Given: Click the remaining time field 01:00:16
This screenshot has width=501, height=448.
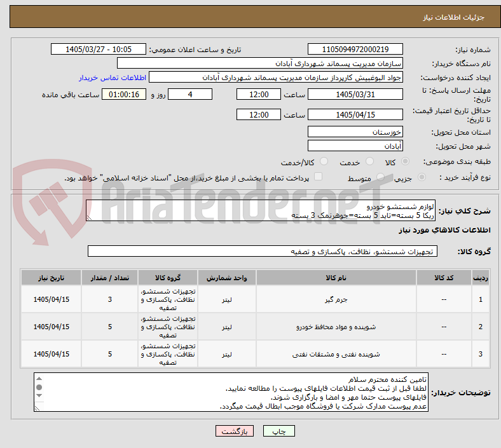Looking at the screenshot, I should click(x=124, y=95).
